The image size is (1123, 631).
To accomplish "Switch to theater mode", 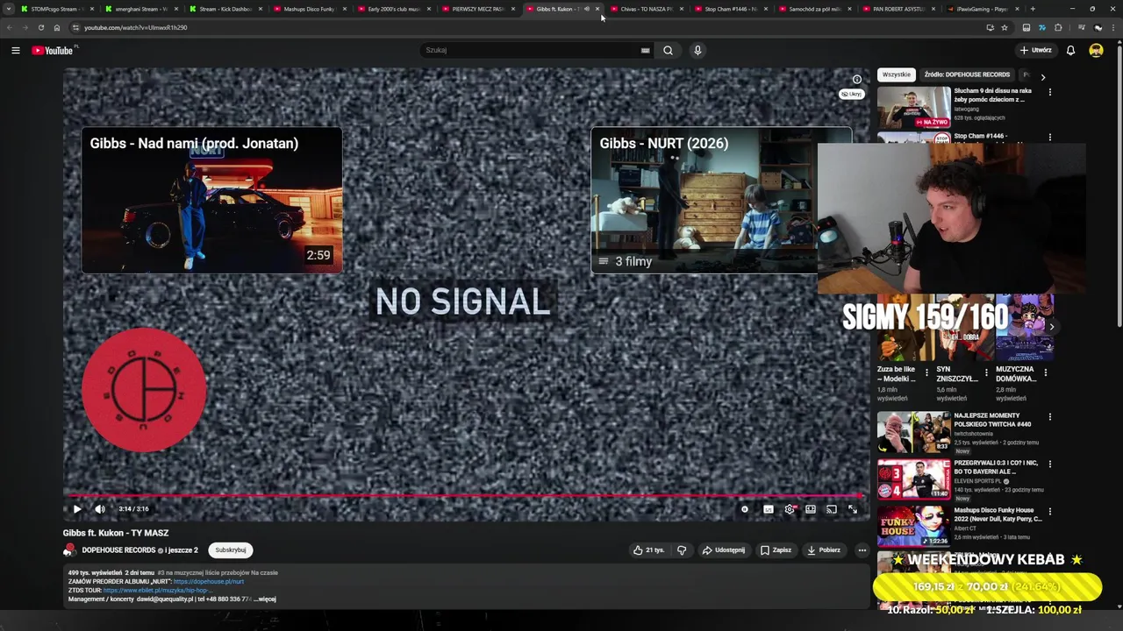I will [x=811, y=509].
